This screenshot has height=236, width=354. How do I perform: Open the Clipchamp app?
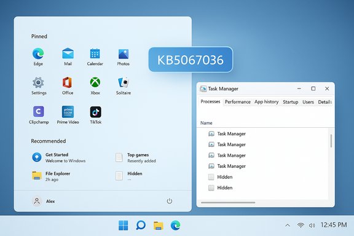tap(39, 115)
